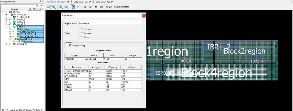Click the zoom in magnifier icon

pyautogui.click(x=61, y=7)
